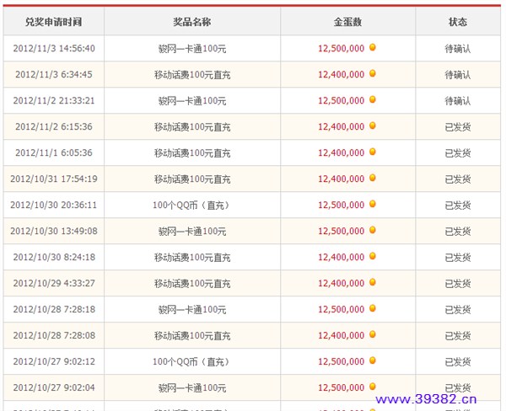Click 已发货 status in the 2012/11/1 row

click(x=458, y=153)
